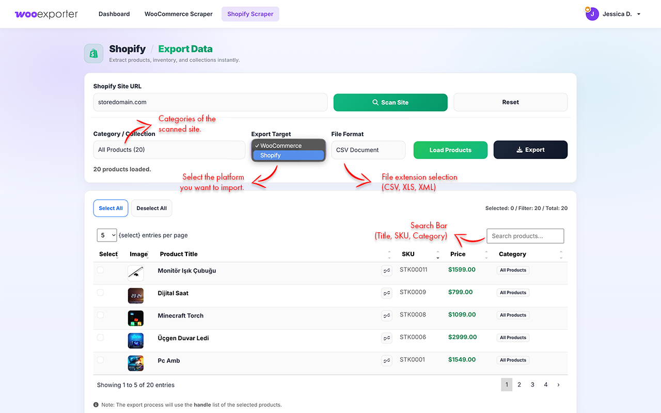This screenshot has width=661, height=413.
Task: Check the box for Üçgen Duvar Ledi
Action: (100, 338)
